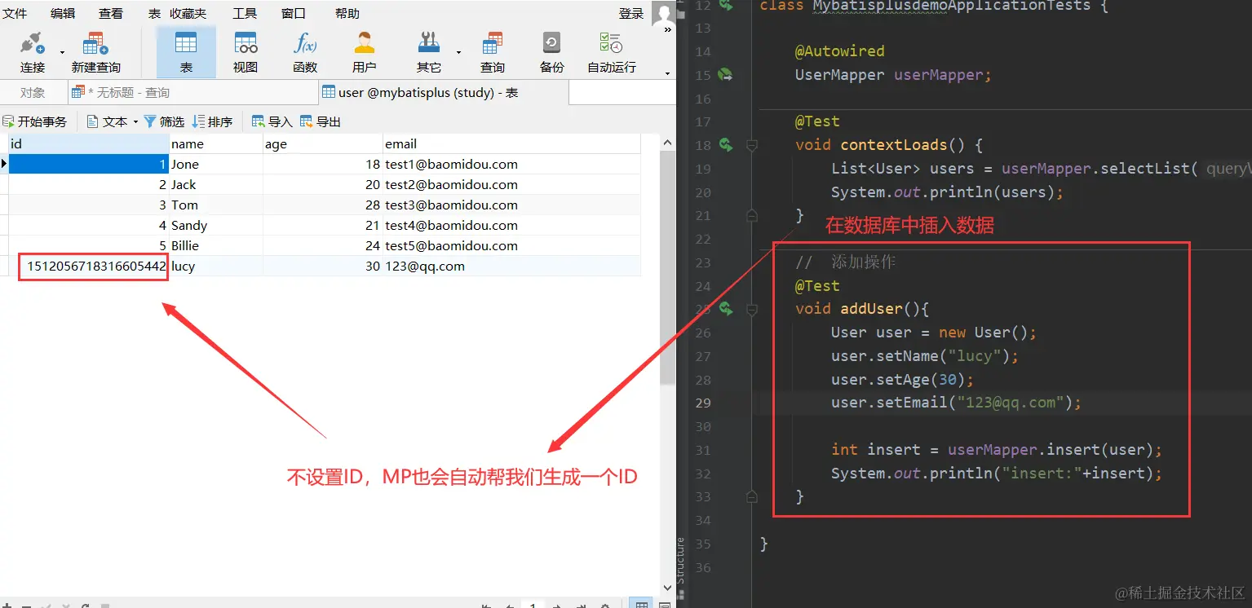Expand the 其它 dropdown arrow
Viewport: 1252px width, 608px height.
pyautogui.click(x=458, y=53)
